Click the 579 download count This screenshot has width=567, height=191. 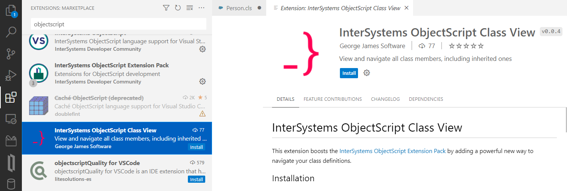(x=197, y=163)
